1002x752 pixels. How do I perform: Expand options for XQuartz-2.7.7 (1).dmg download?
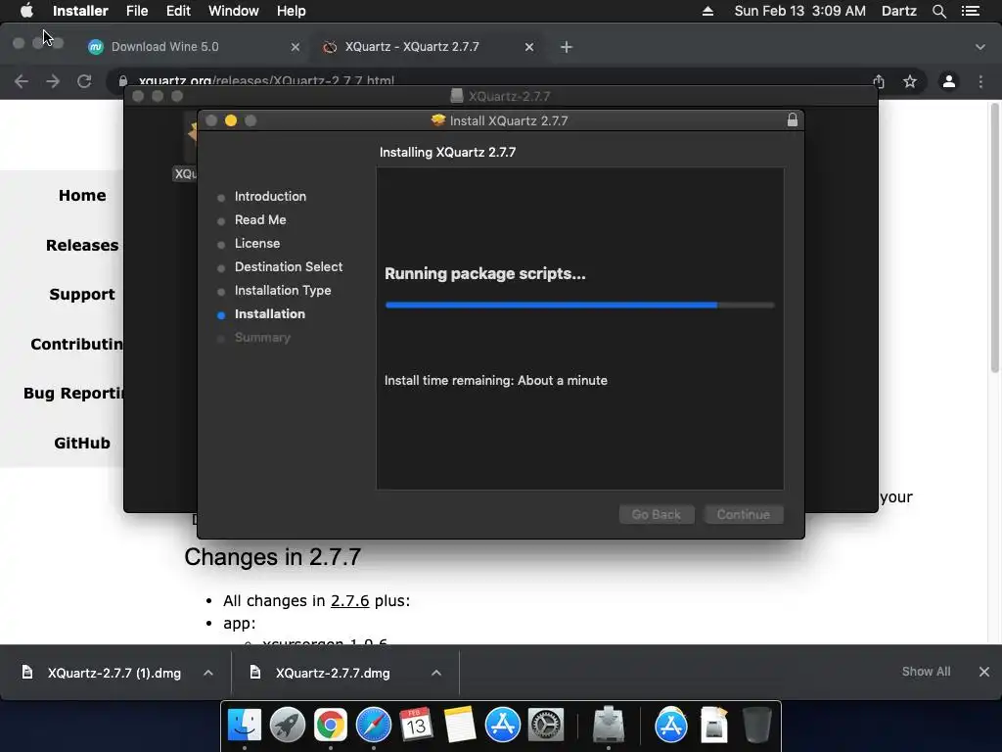[207, 673]
